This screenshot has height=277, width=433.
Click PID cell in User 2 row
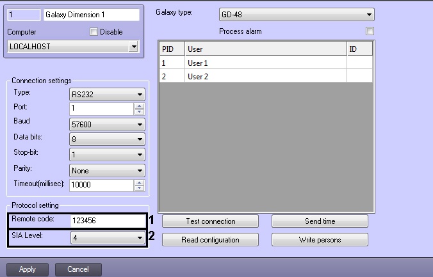[x=172, y=76]
